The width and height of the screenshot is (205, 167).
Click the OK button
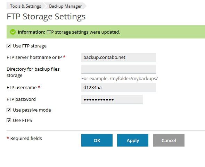pos(97,140)
